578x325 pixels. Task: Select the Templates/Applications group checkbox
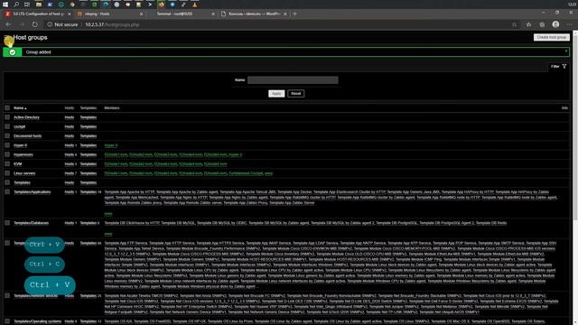point(7,191)
